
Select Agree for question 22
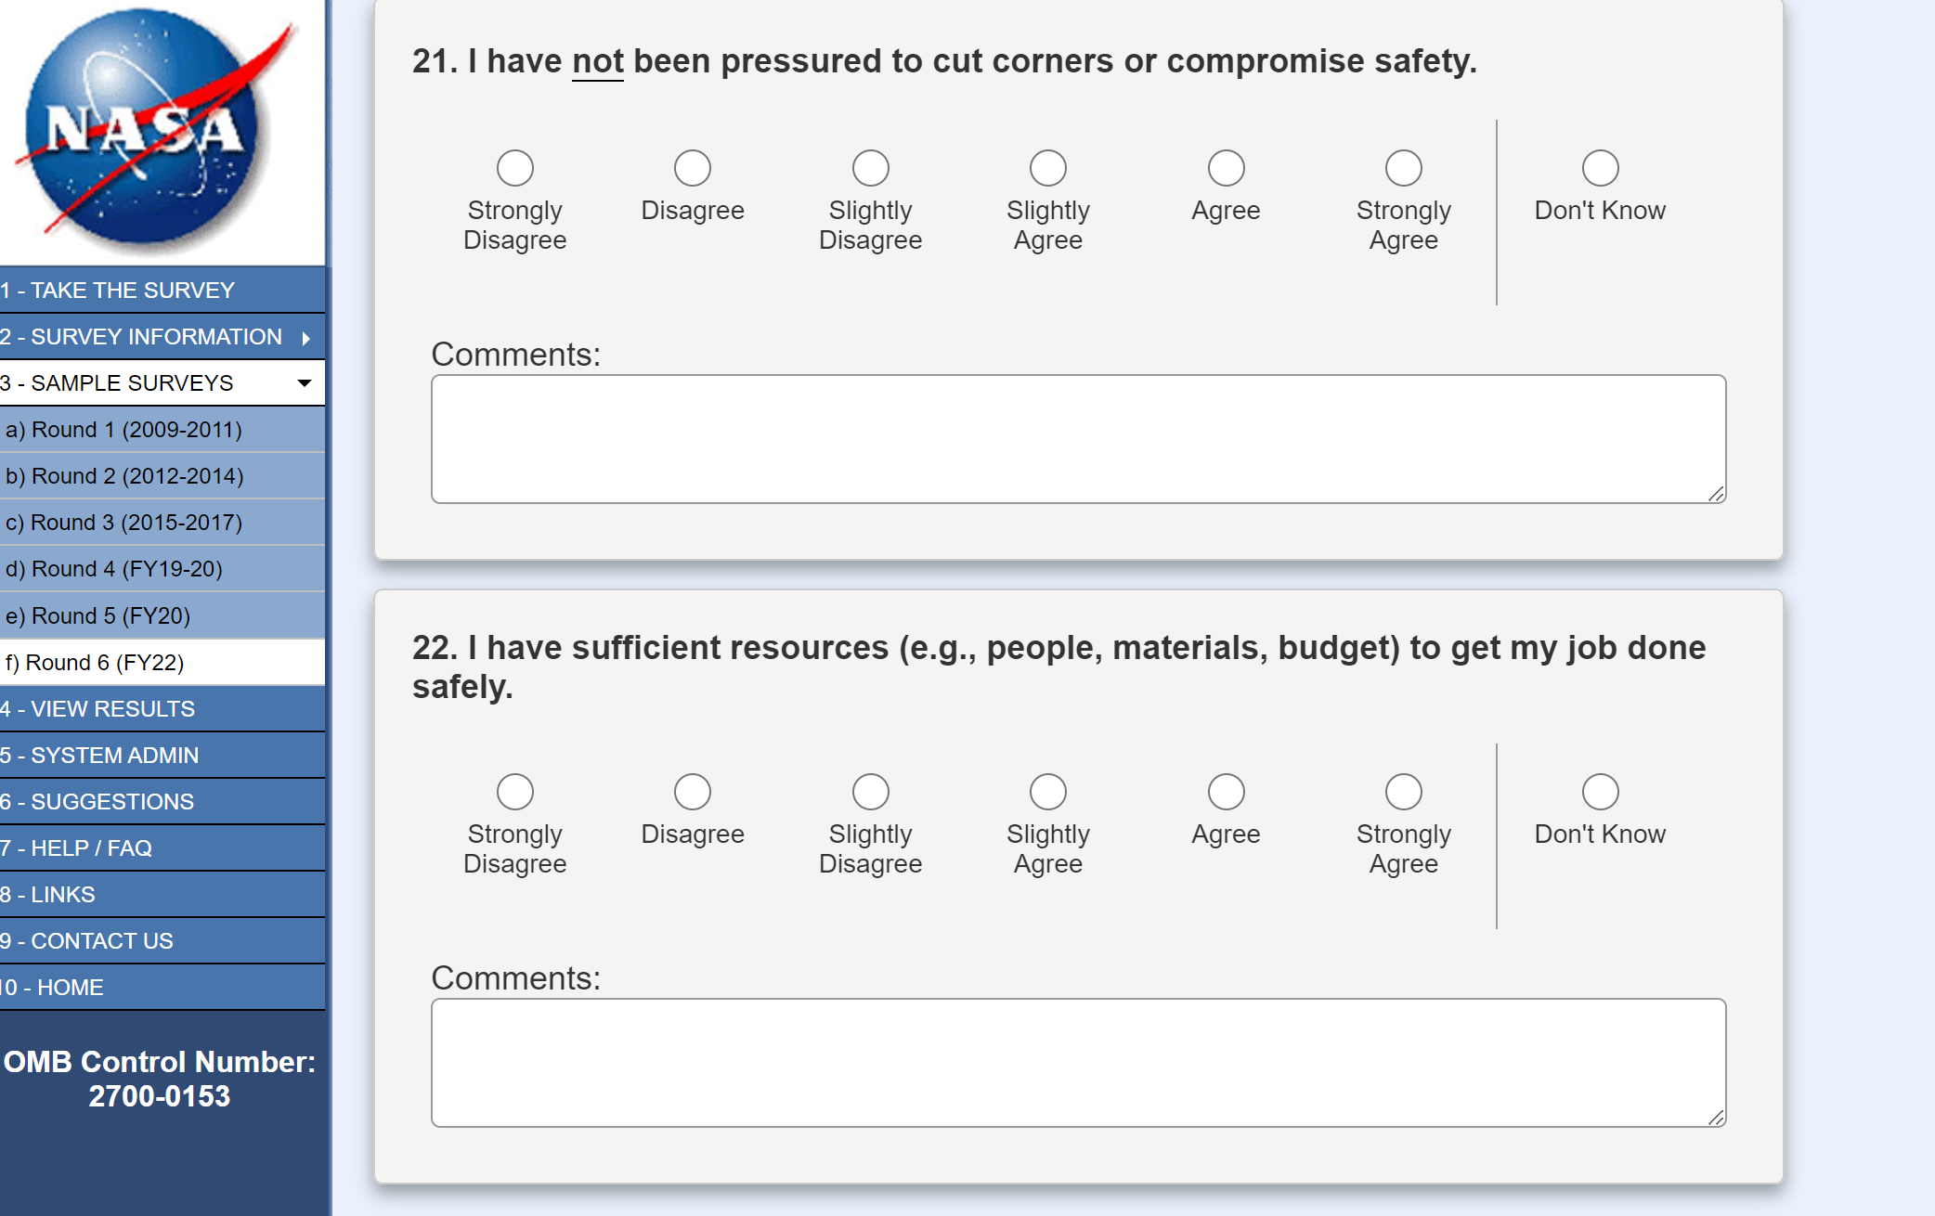1226,792
